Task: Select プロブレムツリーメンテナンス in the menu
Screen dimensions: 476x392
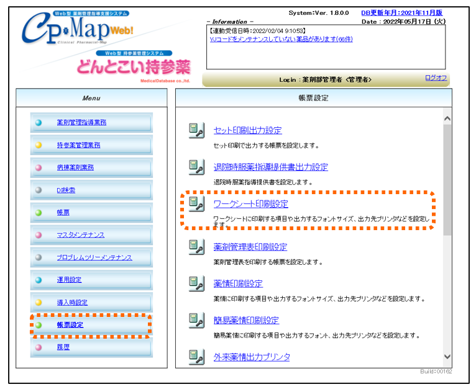Action: [x=94, y=257]
